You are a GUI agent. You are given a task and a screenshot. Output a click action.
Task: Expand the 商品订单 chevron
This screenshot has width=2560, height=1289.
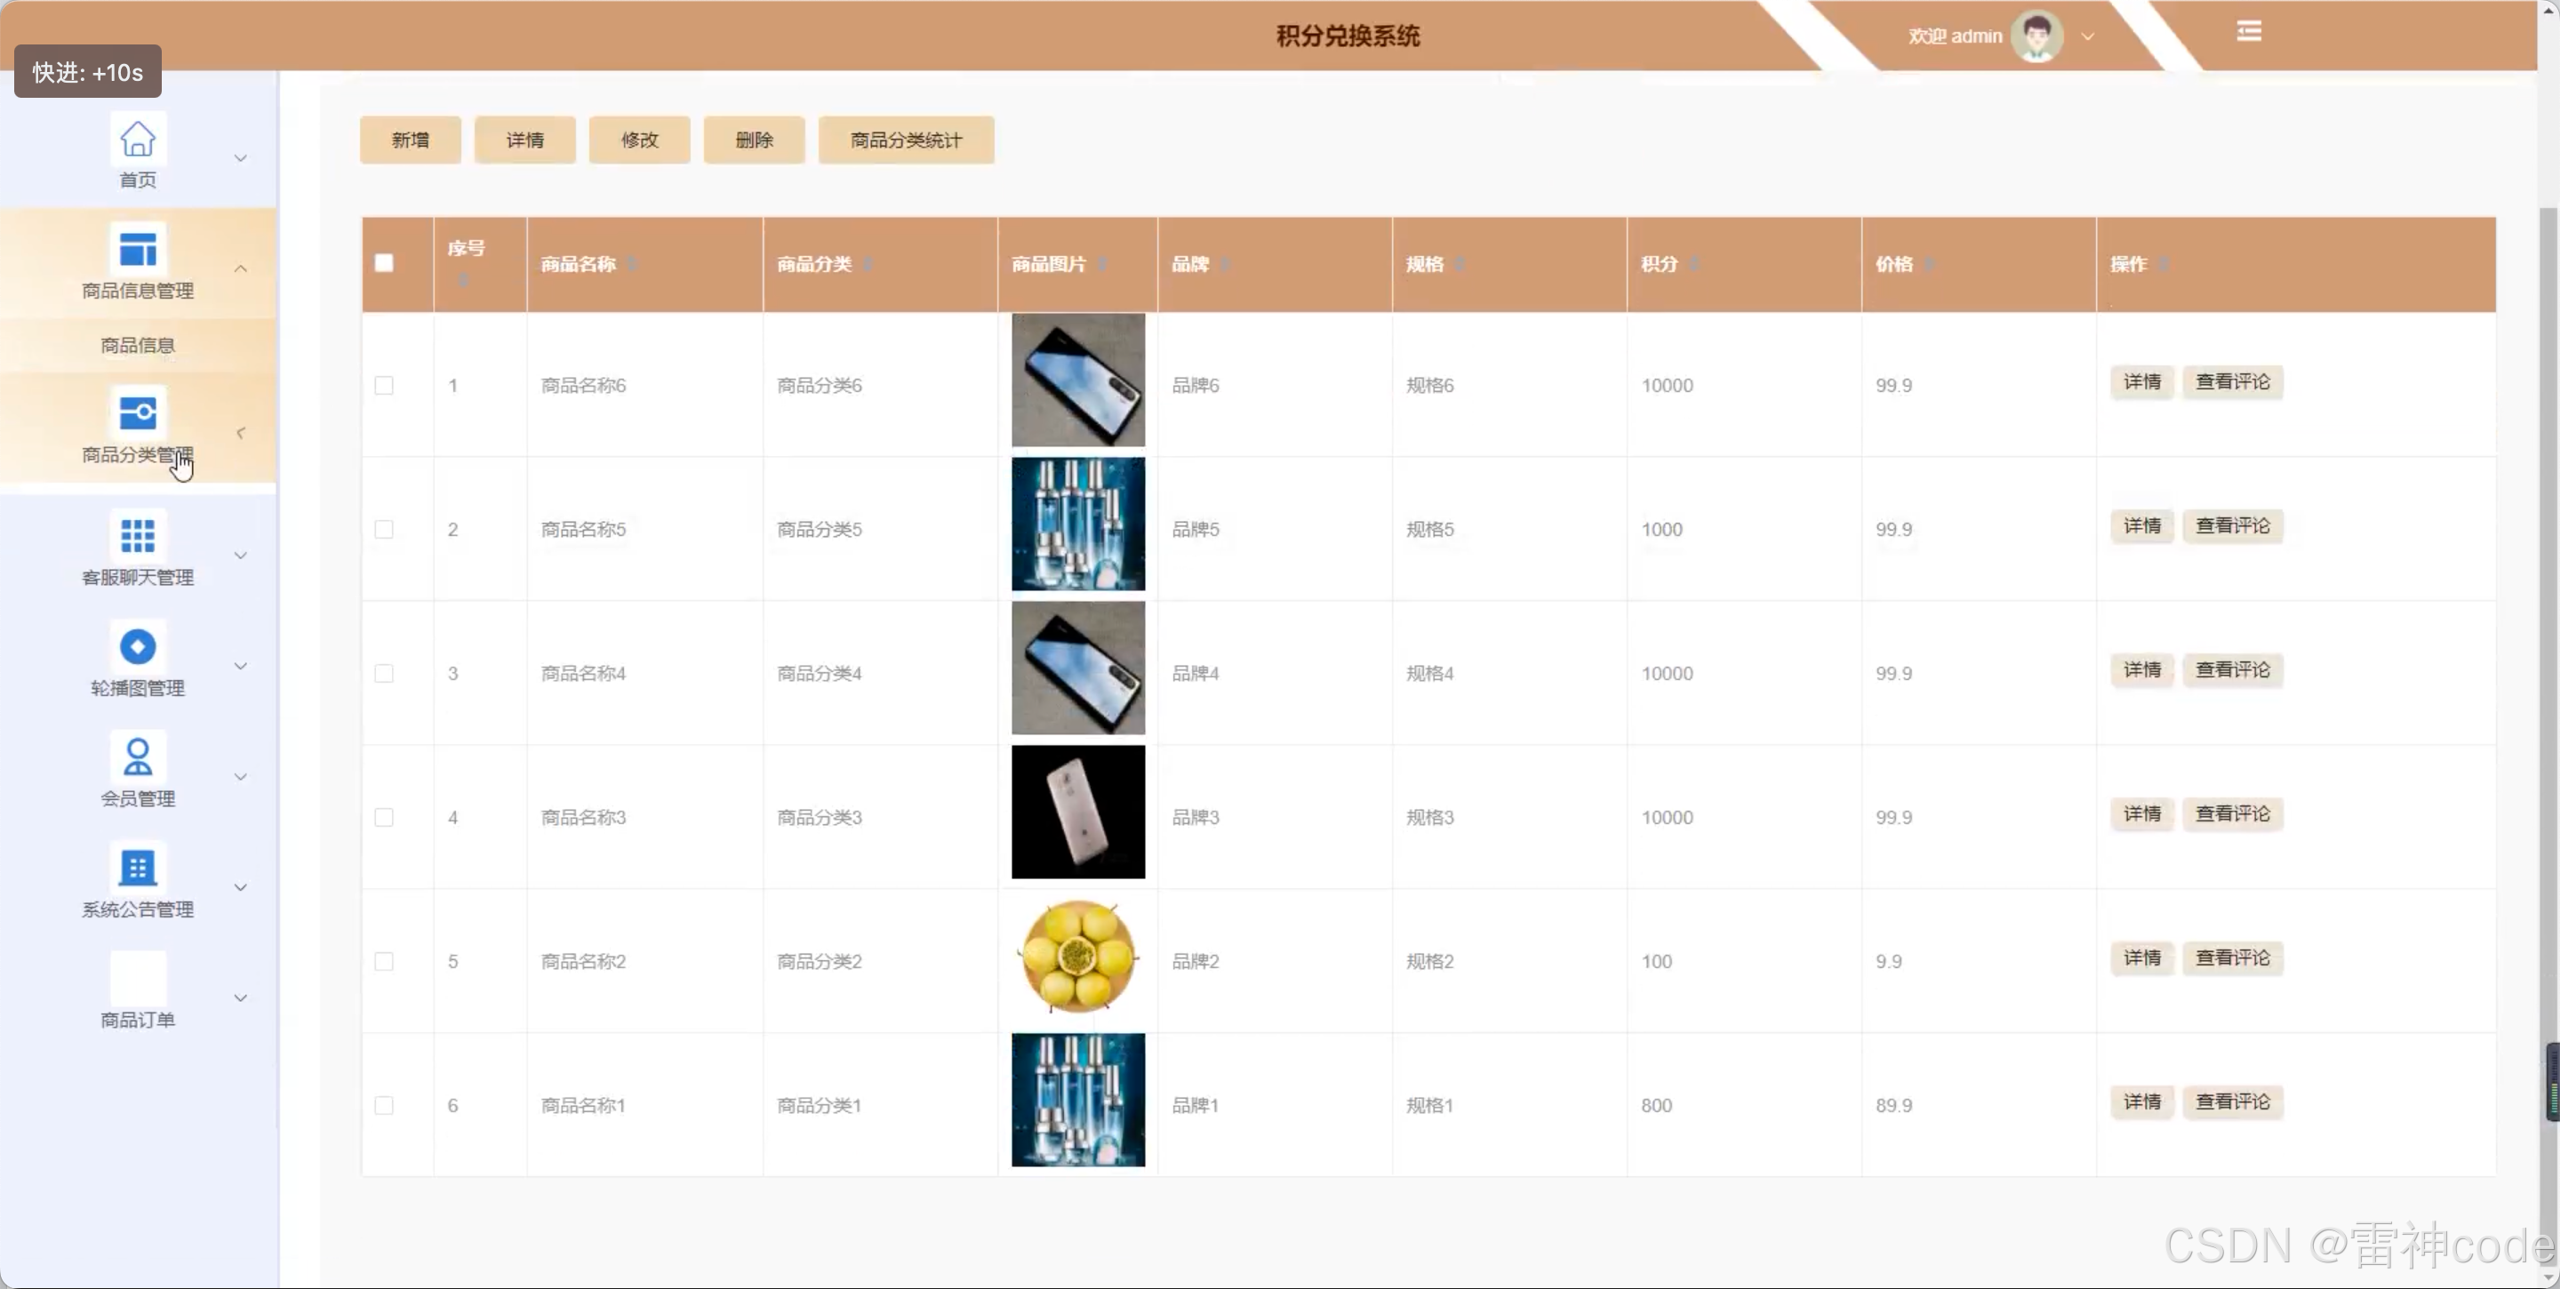pyautogui.click(x=241, y=997)
